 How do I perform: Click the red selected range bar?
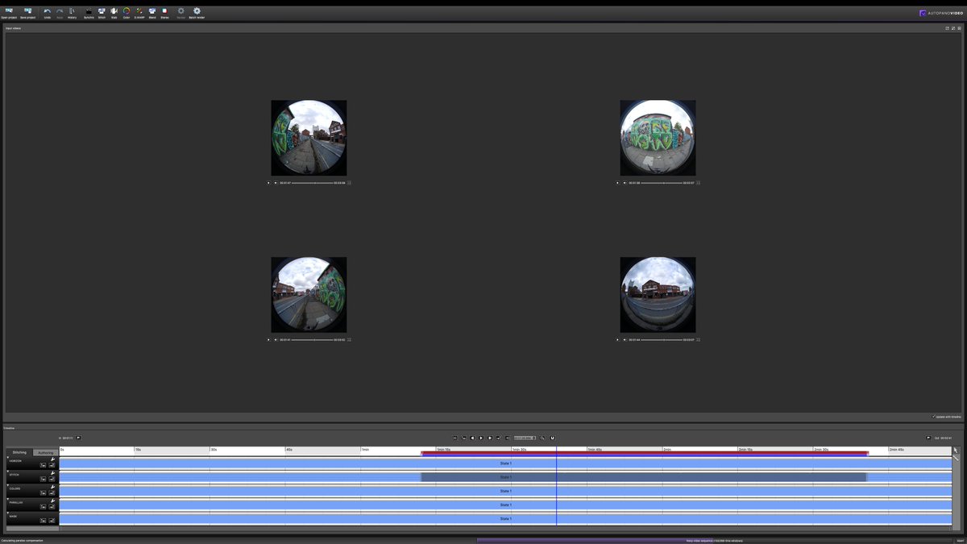(x=645, y=454)
